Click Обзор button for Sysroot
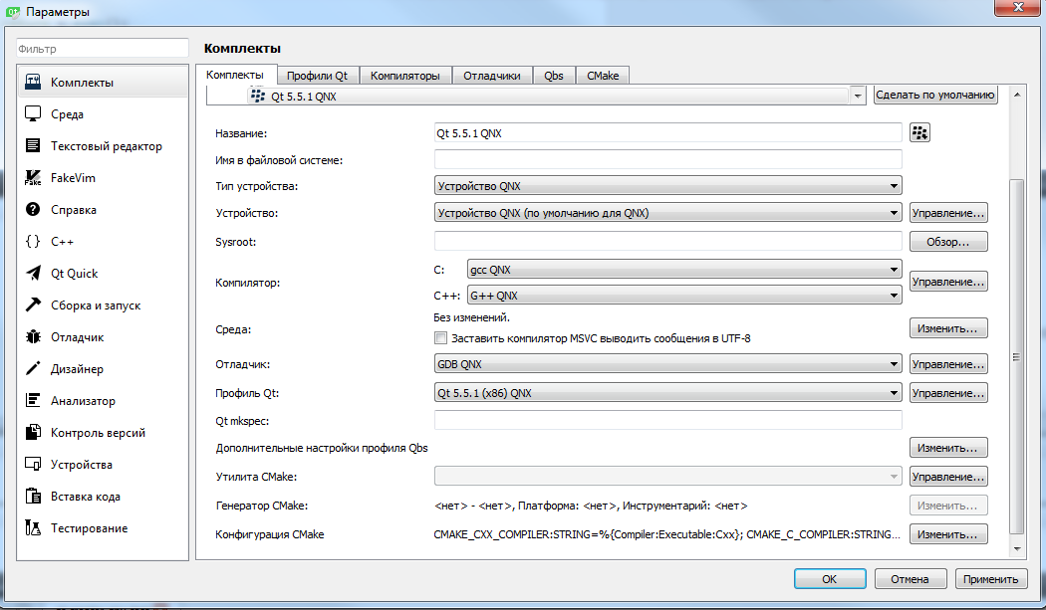The height and width of the screenshot is (610, 1046). click(x=948, y=242)
